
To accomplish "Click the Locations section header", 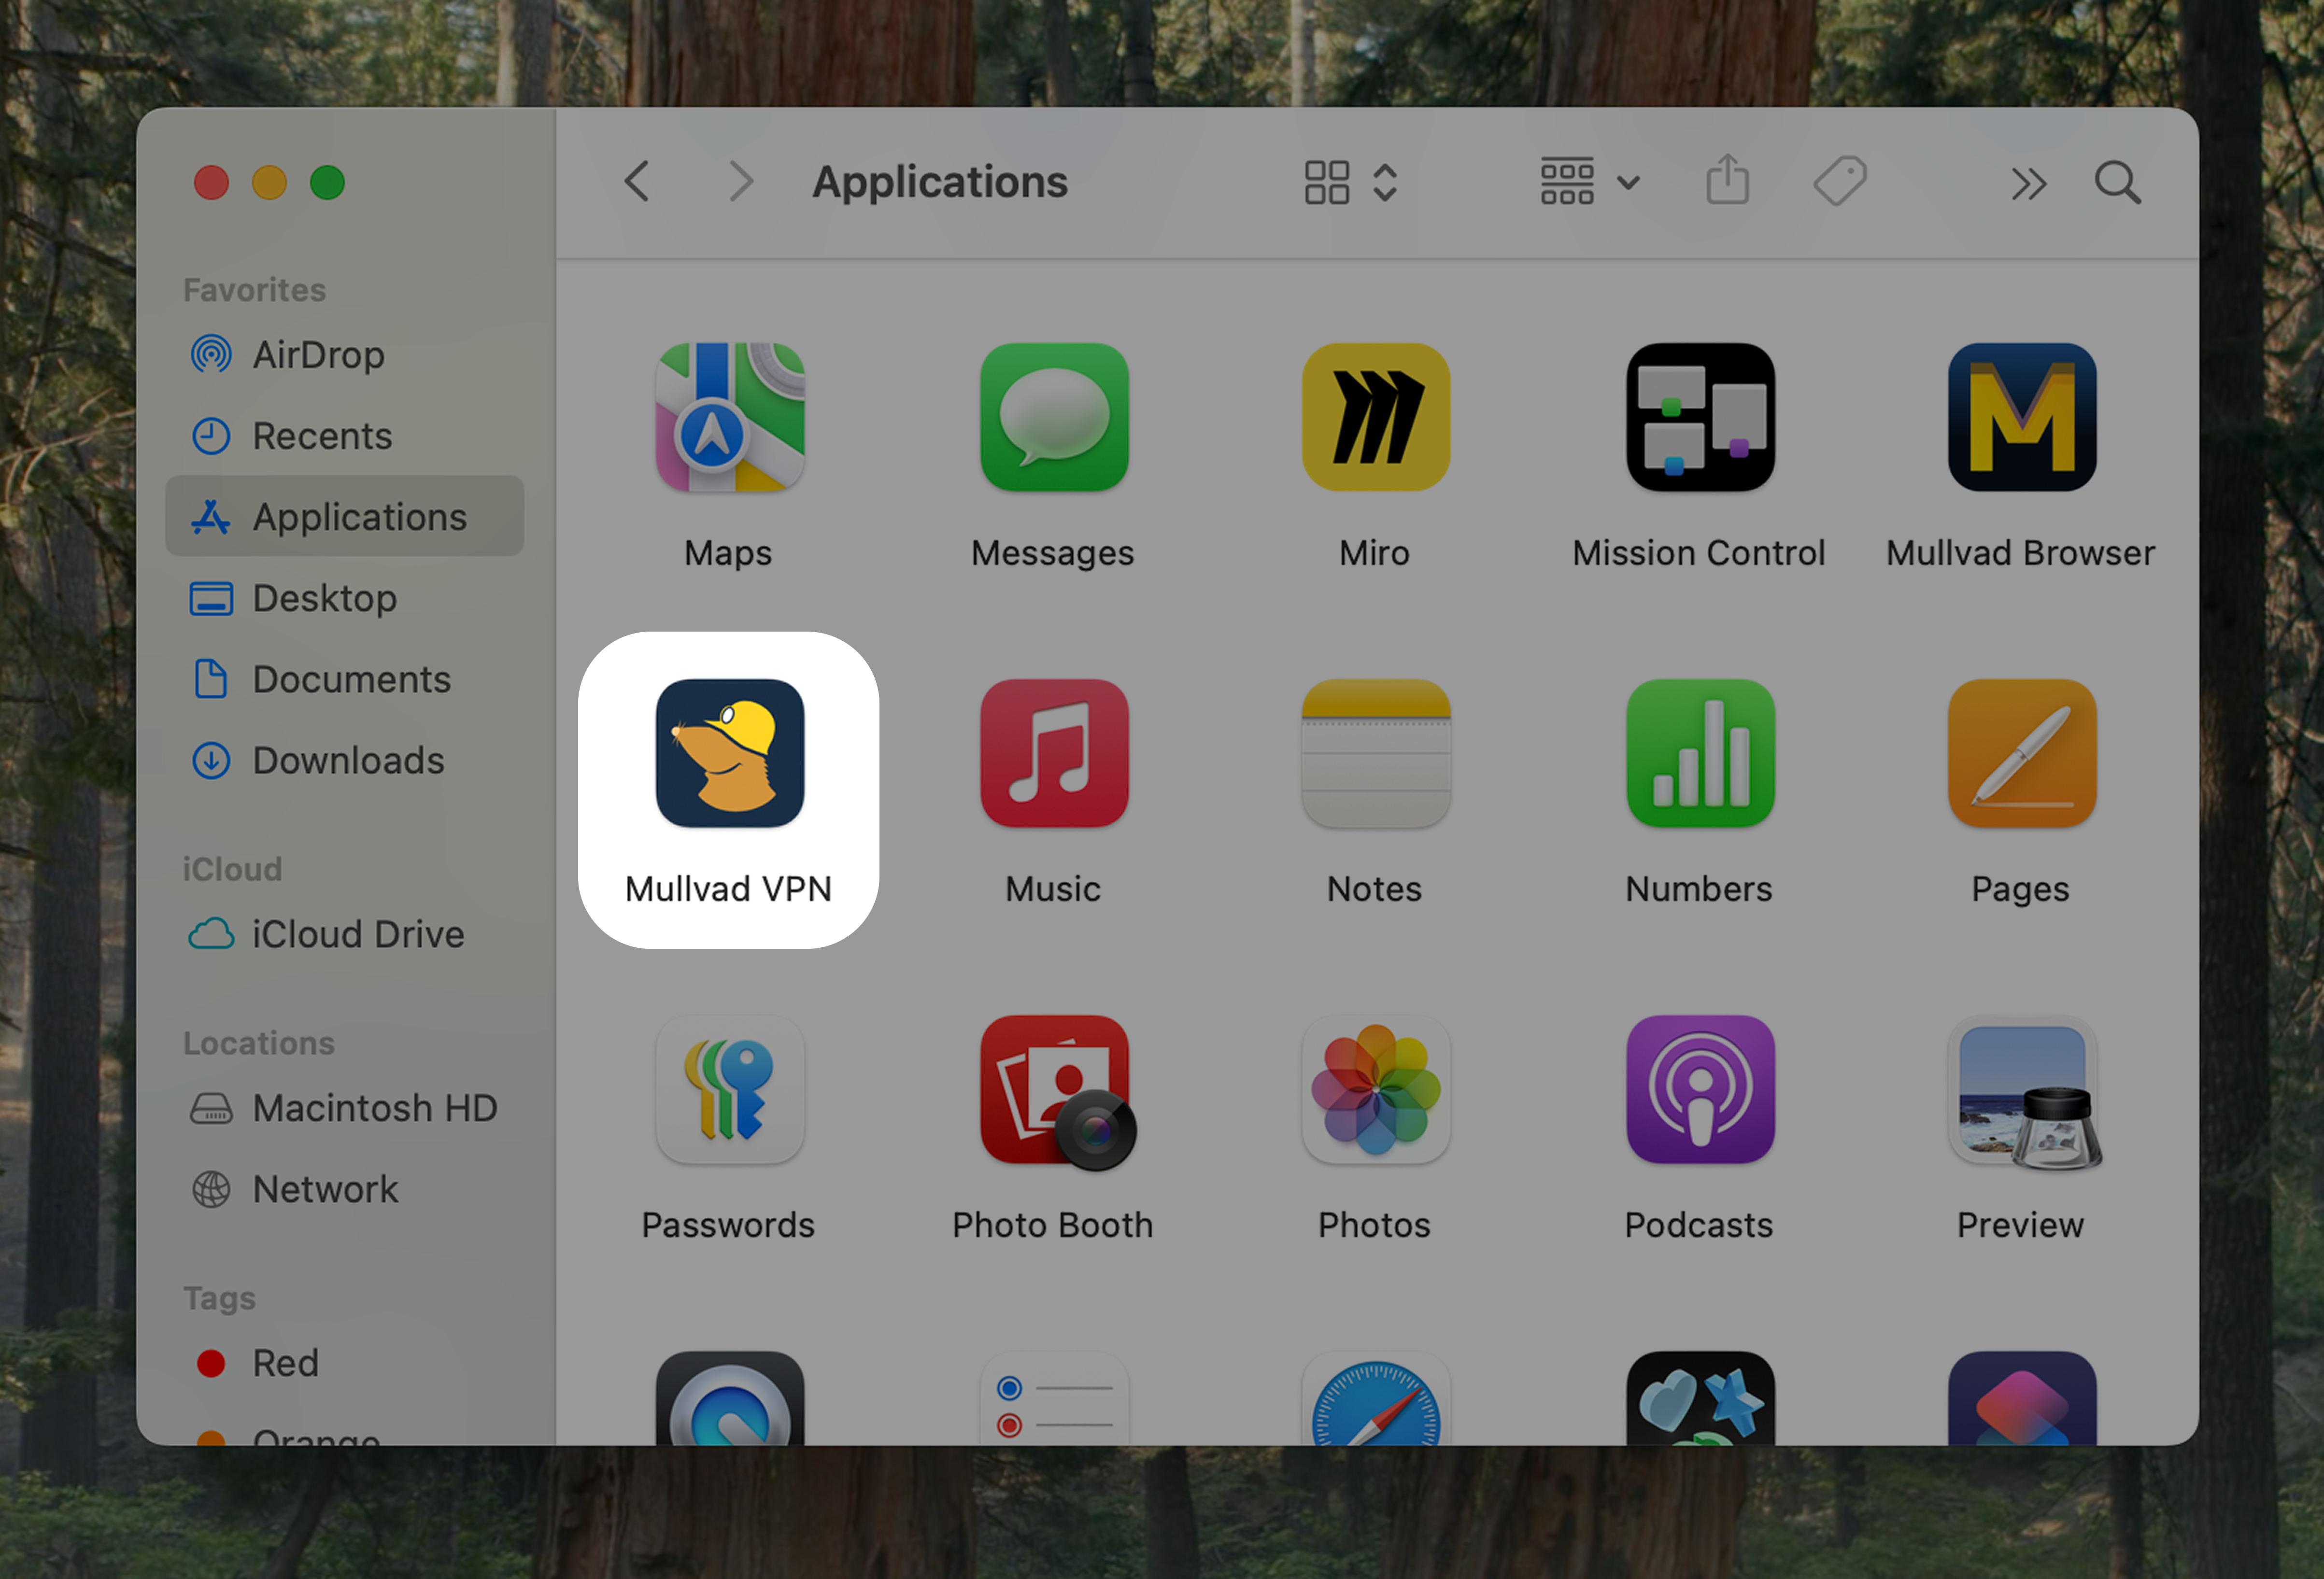I will pos(258,1043).
